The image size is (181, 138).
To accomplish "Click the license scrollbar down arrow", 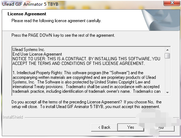I will click(167, 92).
